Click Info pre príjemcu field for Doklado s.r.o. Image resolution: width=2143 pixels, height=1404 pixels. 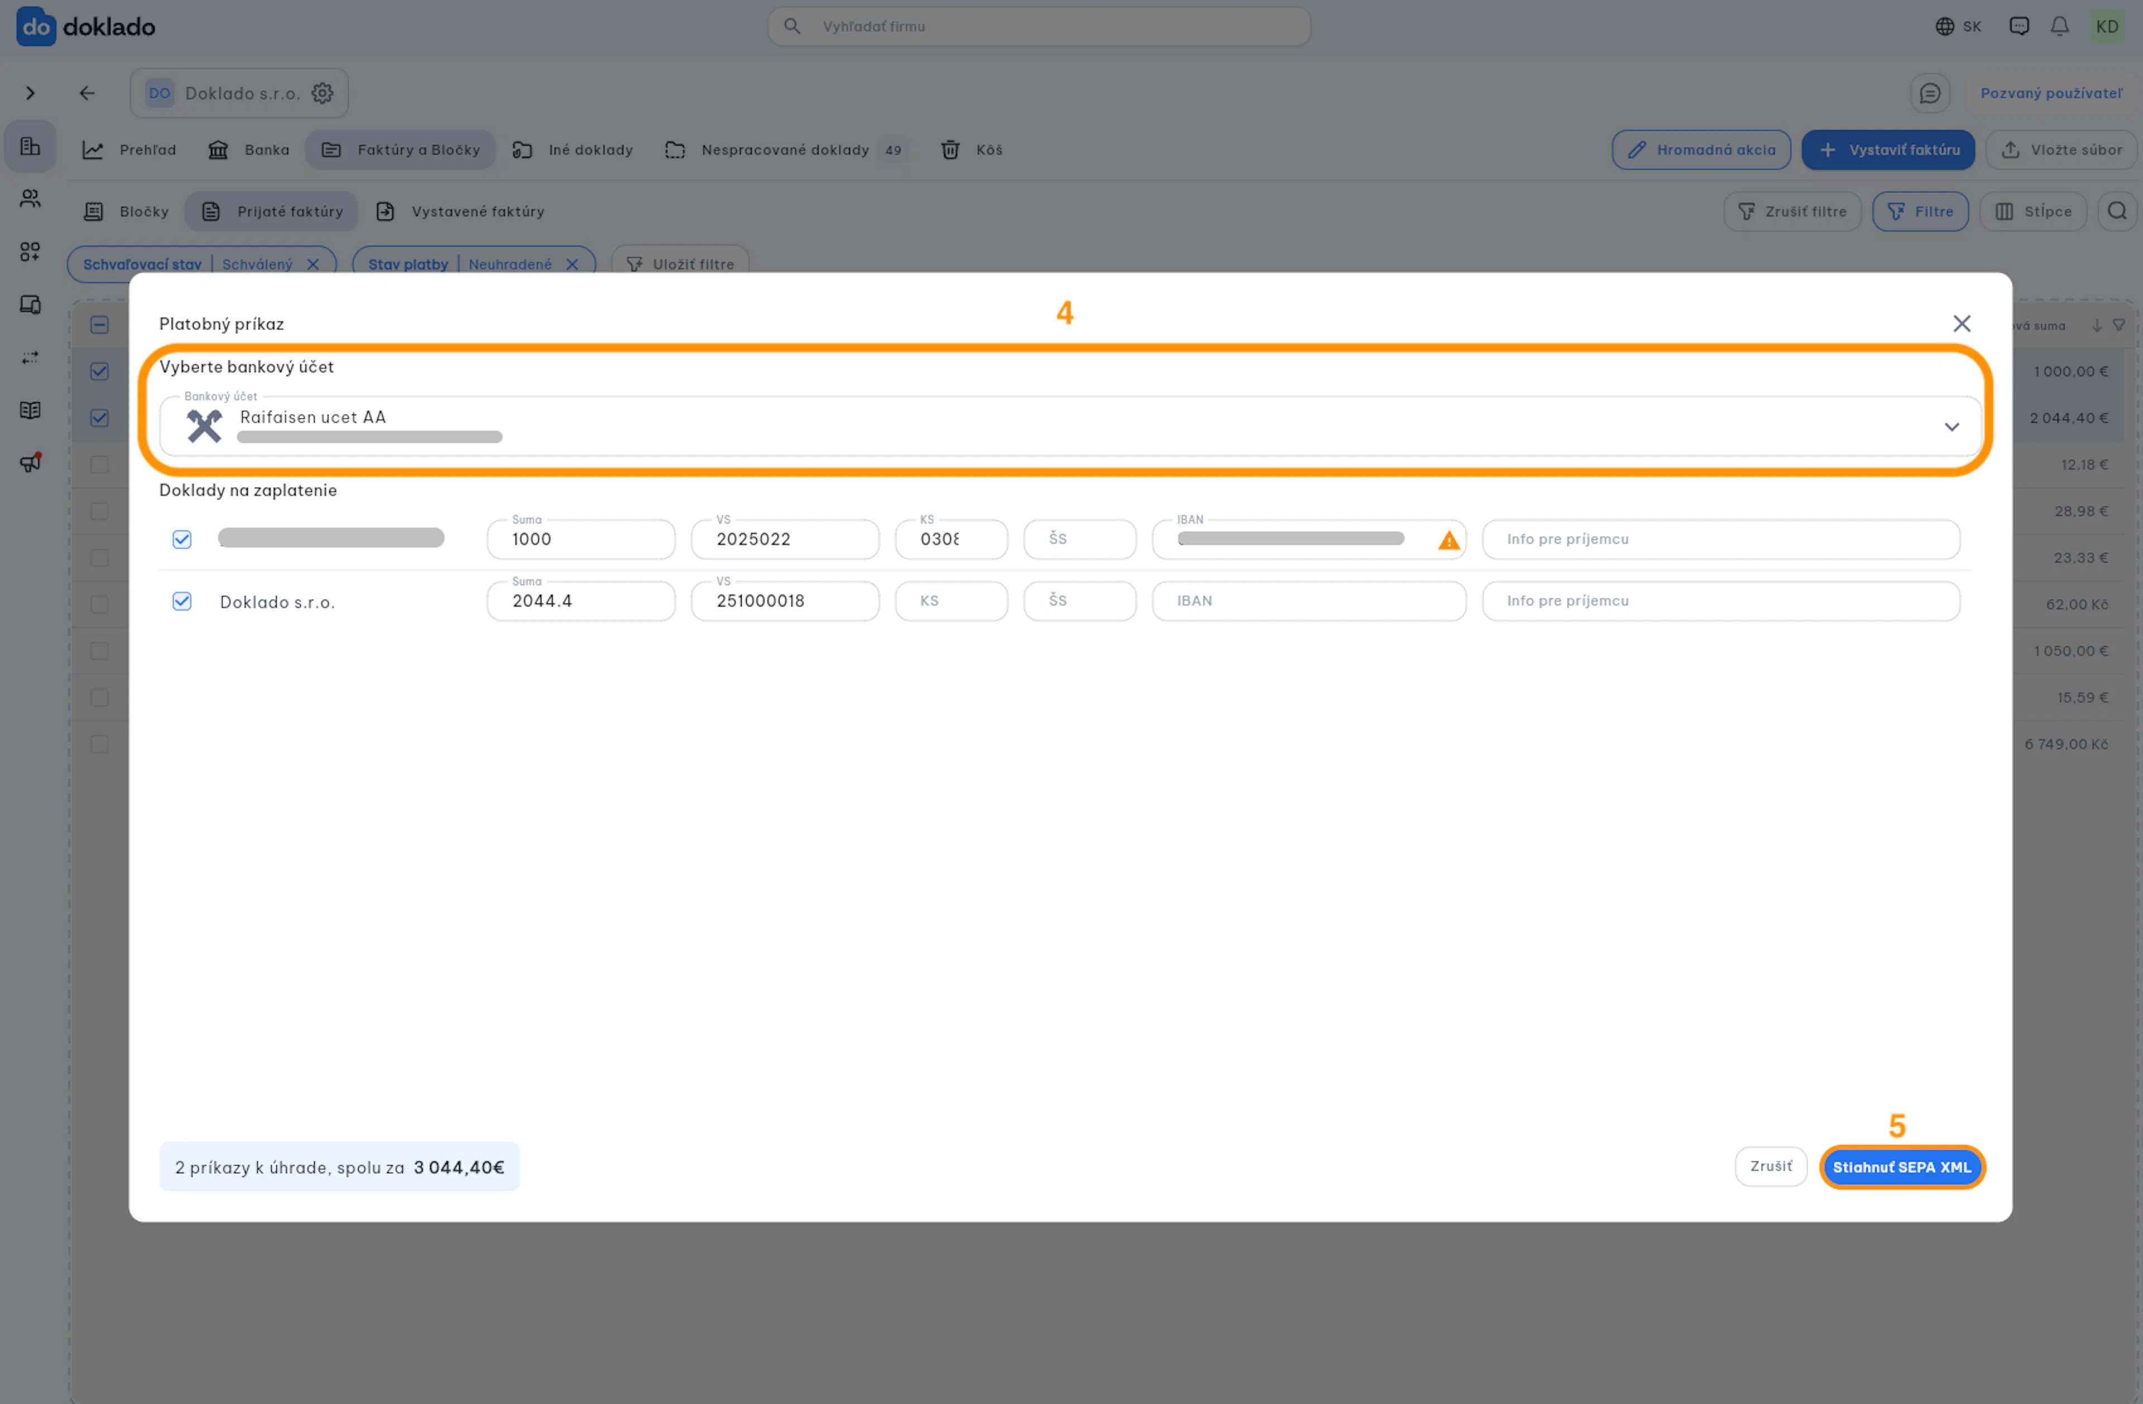(x=1720, y=601)
